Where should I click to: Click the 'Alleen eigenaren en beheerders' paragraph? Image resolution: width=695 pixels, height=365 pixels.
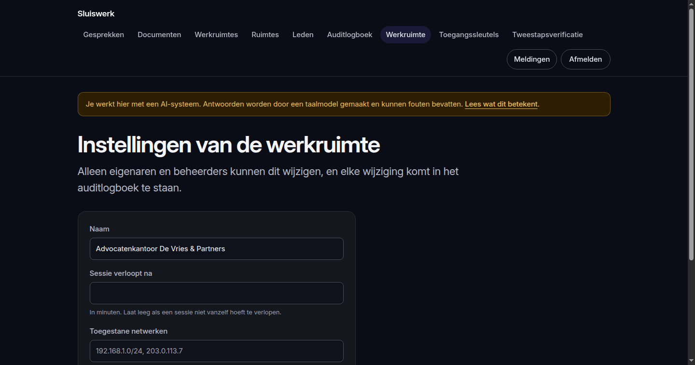pyautogui.click(x=268, y=179)
